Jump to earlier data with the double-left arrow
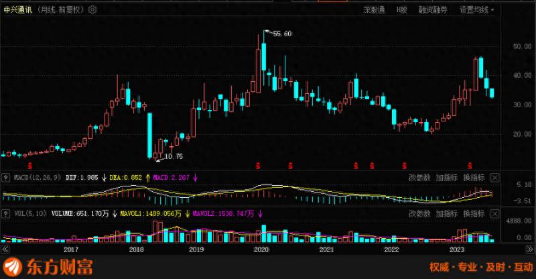This screenshot has height=279, width=536. (x=5, y=249)
